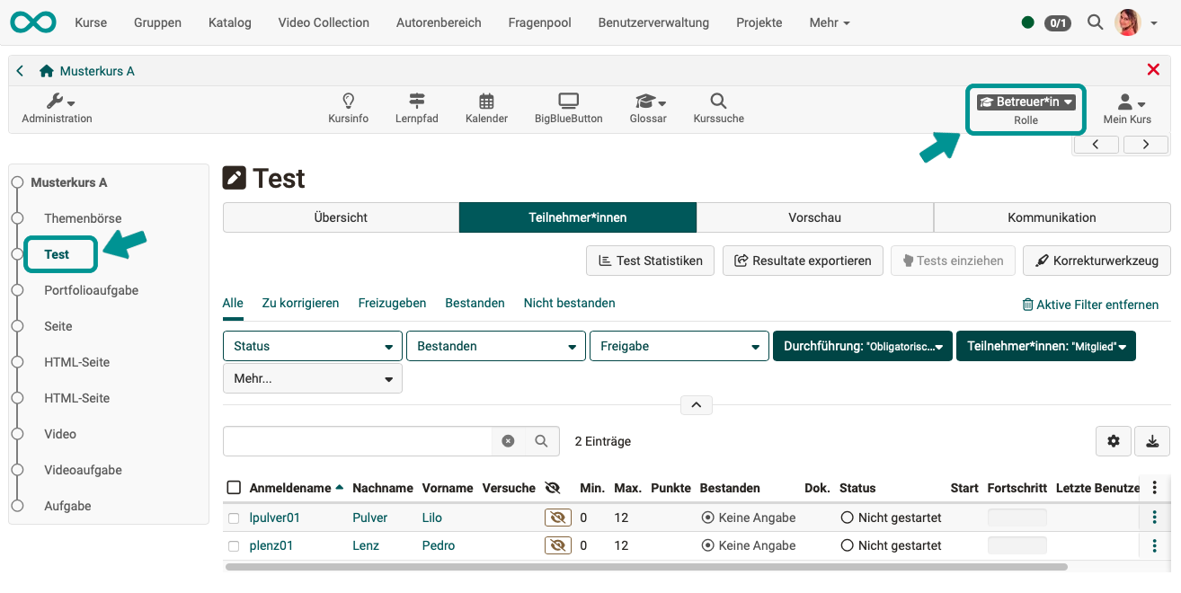
Task: Open the course Glossar
Action: (647, 108)
